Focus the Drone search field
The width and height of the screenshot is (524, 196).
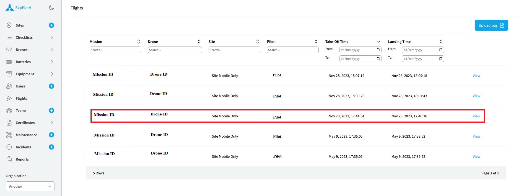[175, 50]
